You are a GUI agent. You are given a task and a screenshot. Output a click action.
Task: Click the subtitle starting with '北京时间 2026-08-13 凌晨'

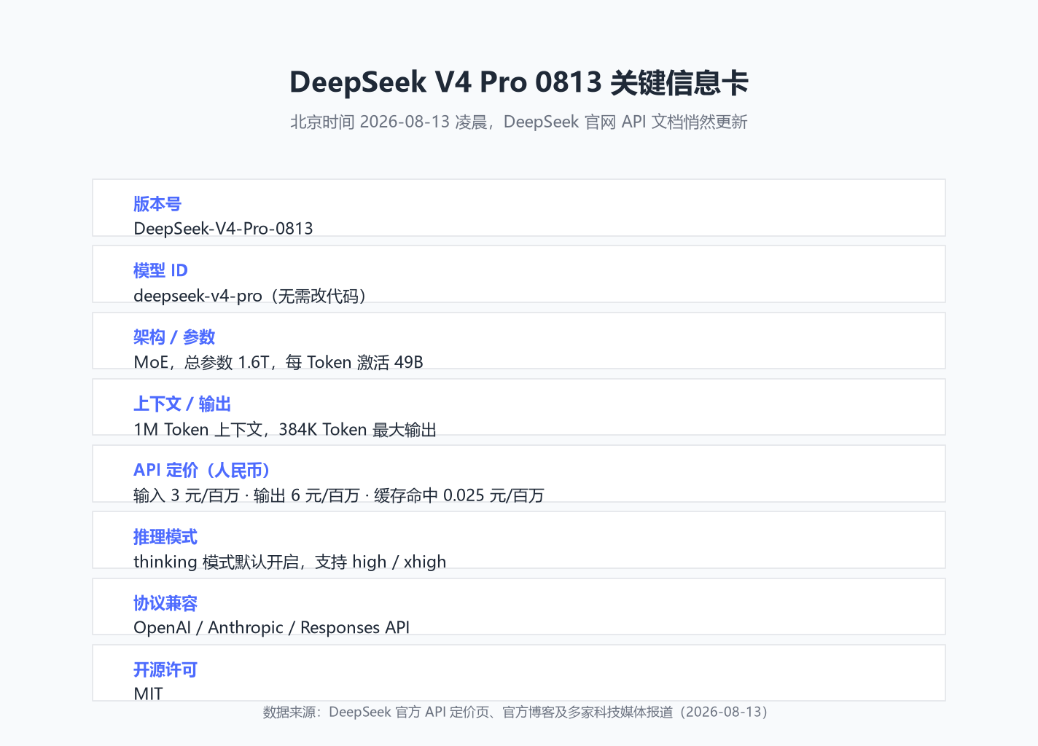pyautogui.click(x=519, y=122)
